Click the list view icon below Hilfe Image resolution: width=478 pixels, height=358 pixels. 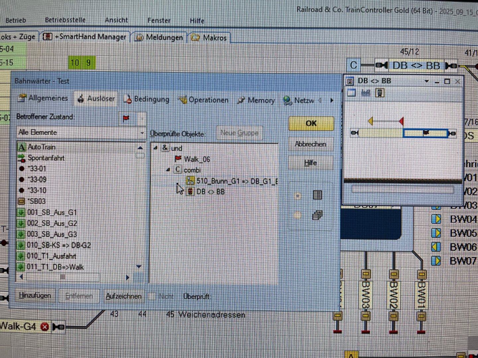click(x=317, y=195)
